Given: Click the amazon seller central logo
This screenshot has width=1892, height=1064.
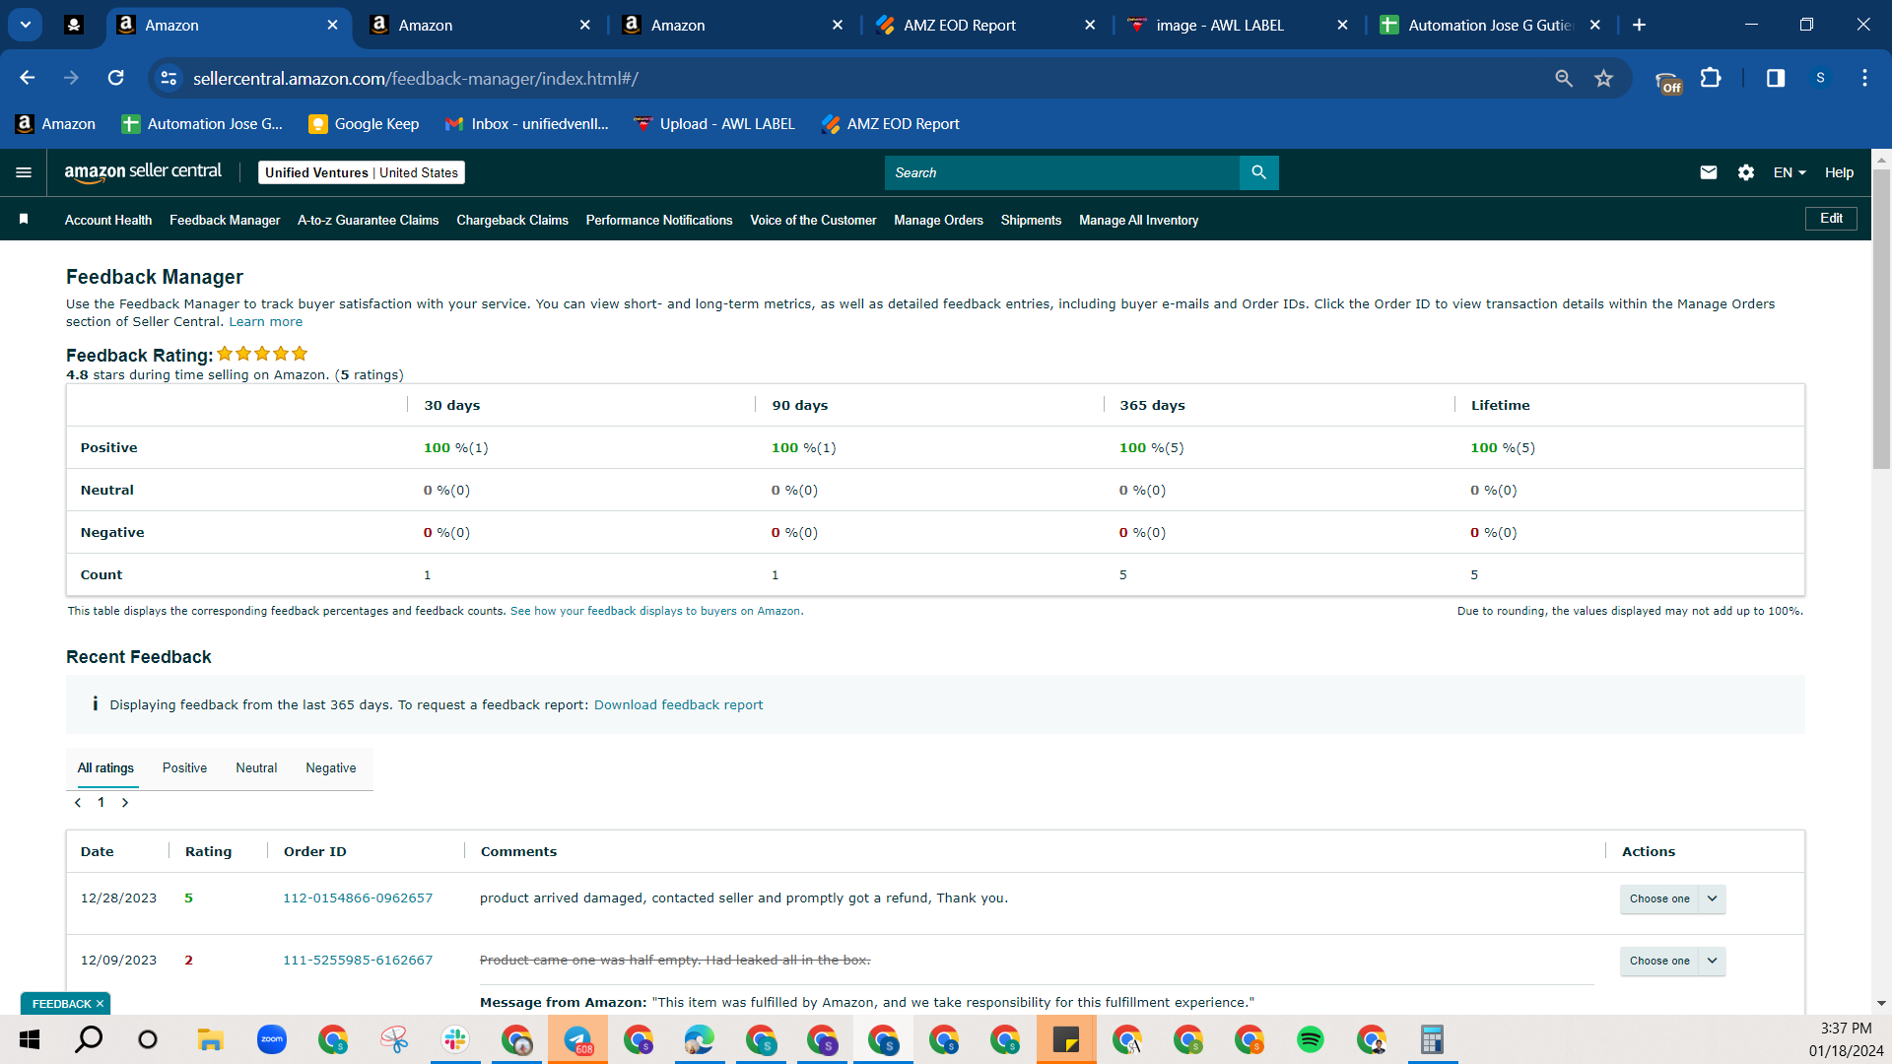Looking at the screenshot, I should tap(143, 172).
